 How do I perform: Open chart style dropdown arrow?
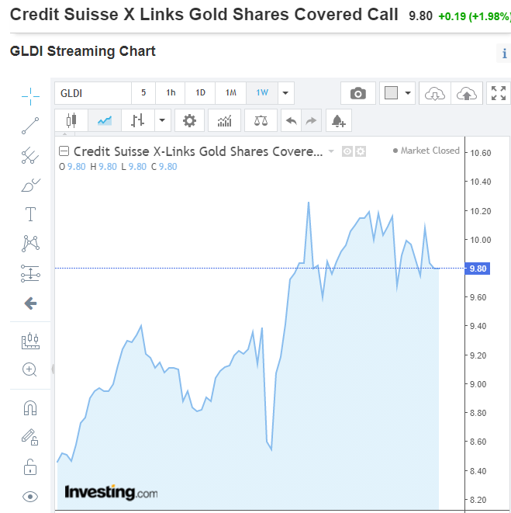(x=163, y=121)
